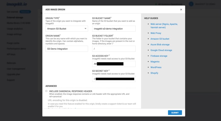
Task: Click the S3 Bucket Folder field
Action: click(x=114, y=49)
